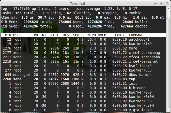Click the 56.4 CPU value of watchdog/1
The width and height of the screenshot is (171, 113).
pyautogui.click(x=92, y=39)
